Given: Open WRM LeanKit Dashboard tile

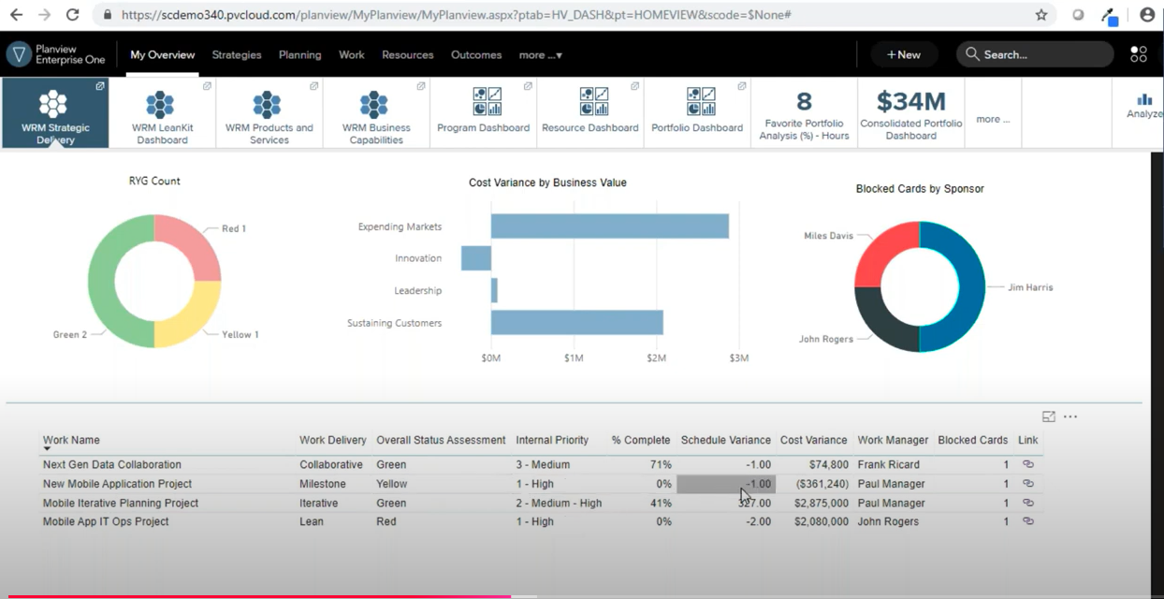Looking at the screenshot, I should point(162,113).
